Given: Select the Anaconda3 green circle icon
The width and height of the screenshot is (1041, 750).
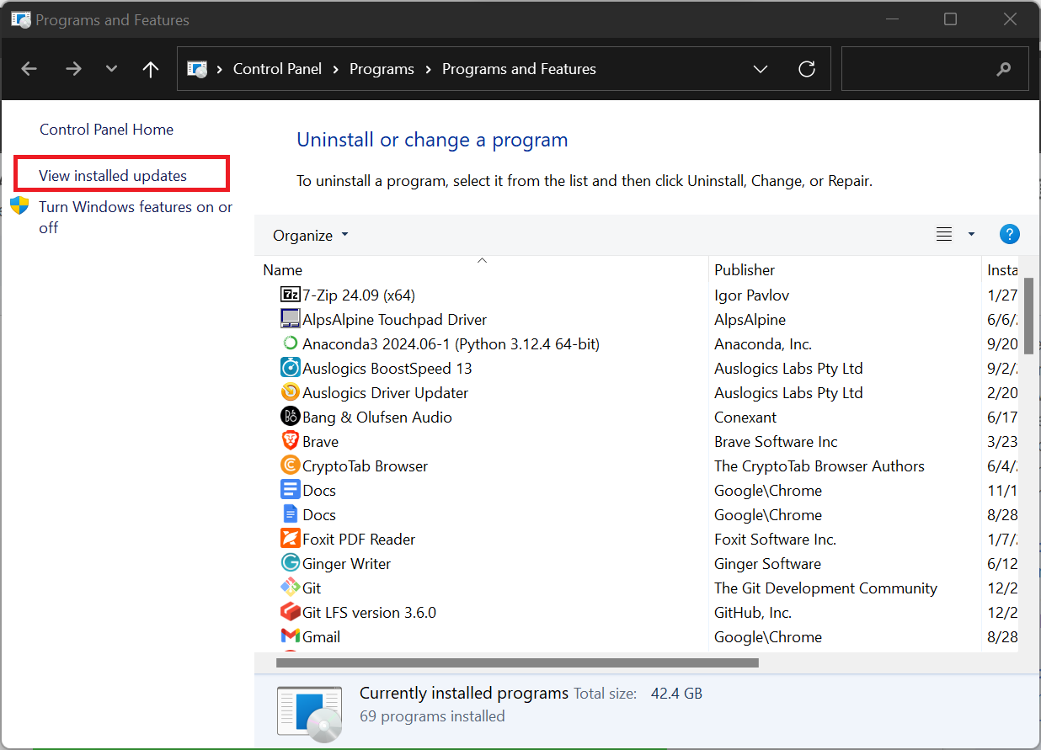Looking at the screenshot, I should (x=290, y=344).
